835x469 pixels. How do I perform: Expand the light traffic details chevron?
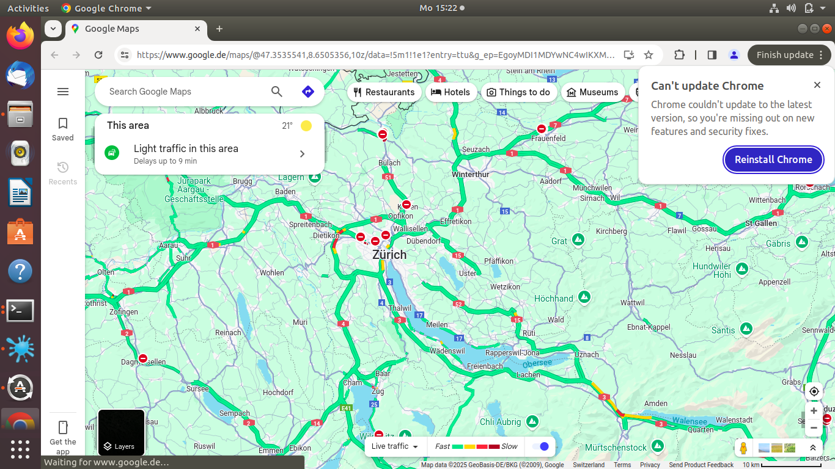[302, 154]
